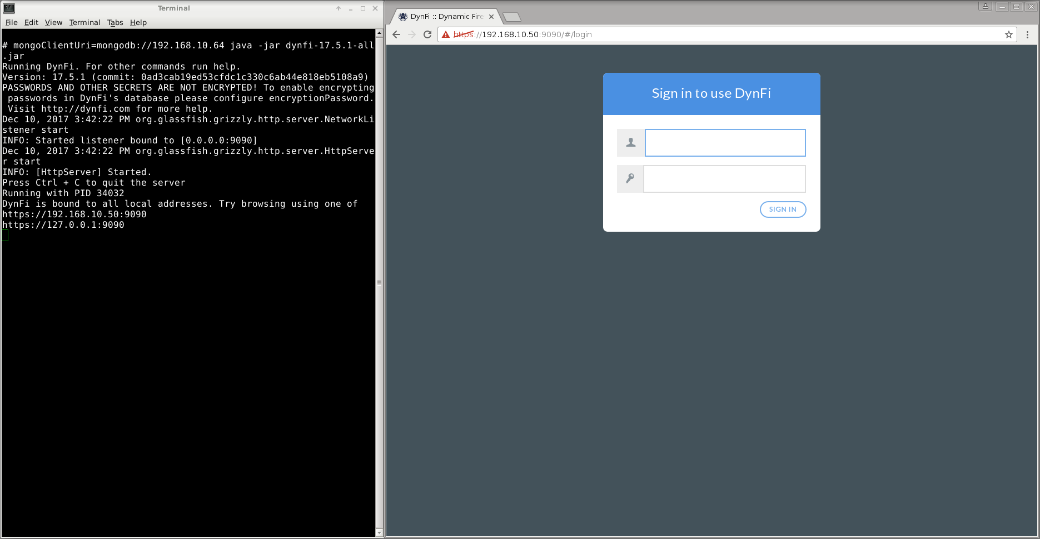The image size is (1040, 539).
Task: Click 'INFO: Started listener bound to' line
Action: tap(130, 141)
